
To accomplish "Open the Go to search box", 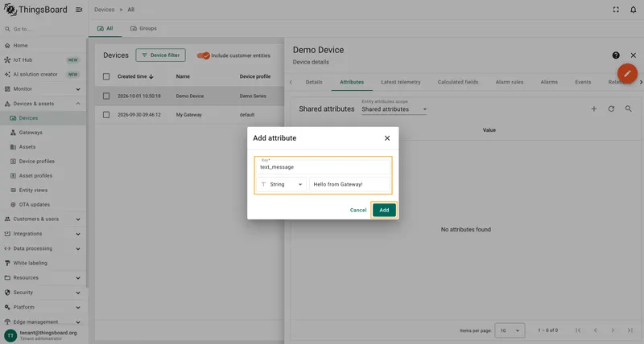I will tap(43, 29).
